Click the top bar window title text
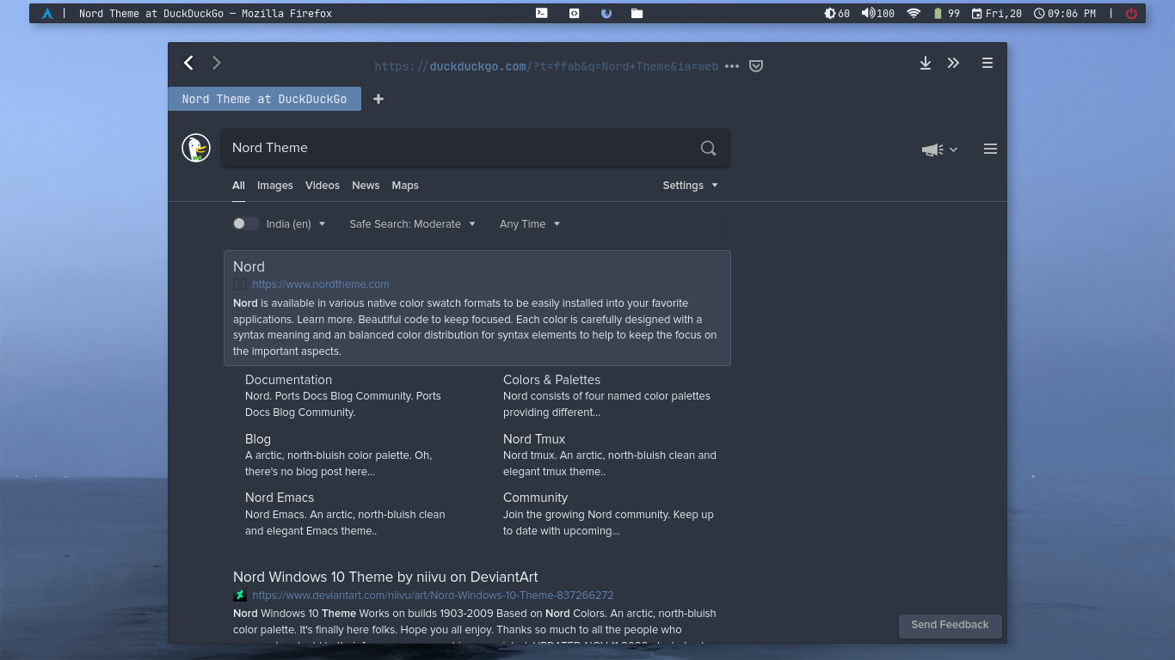Viewport: 1175px width, 660px height. 206,14
